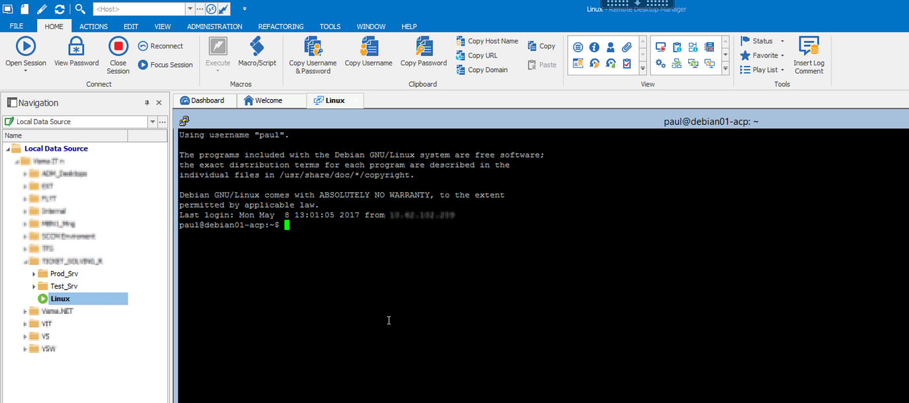The width and height of the screenshot is (909, 403).
Task: Click the password history key icon in View gallery
Action: 594,63
